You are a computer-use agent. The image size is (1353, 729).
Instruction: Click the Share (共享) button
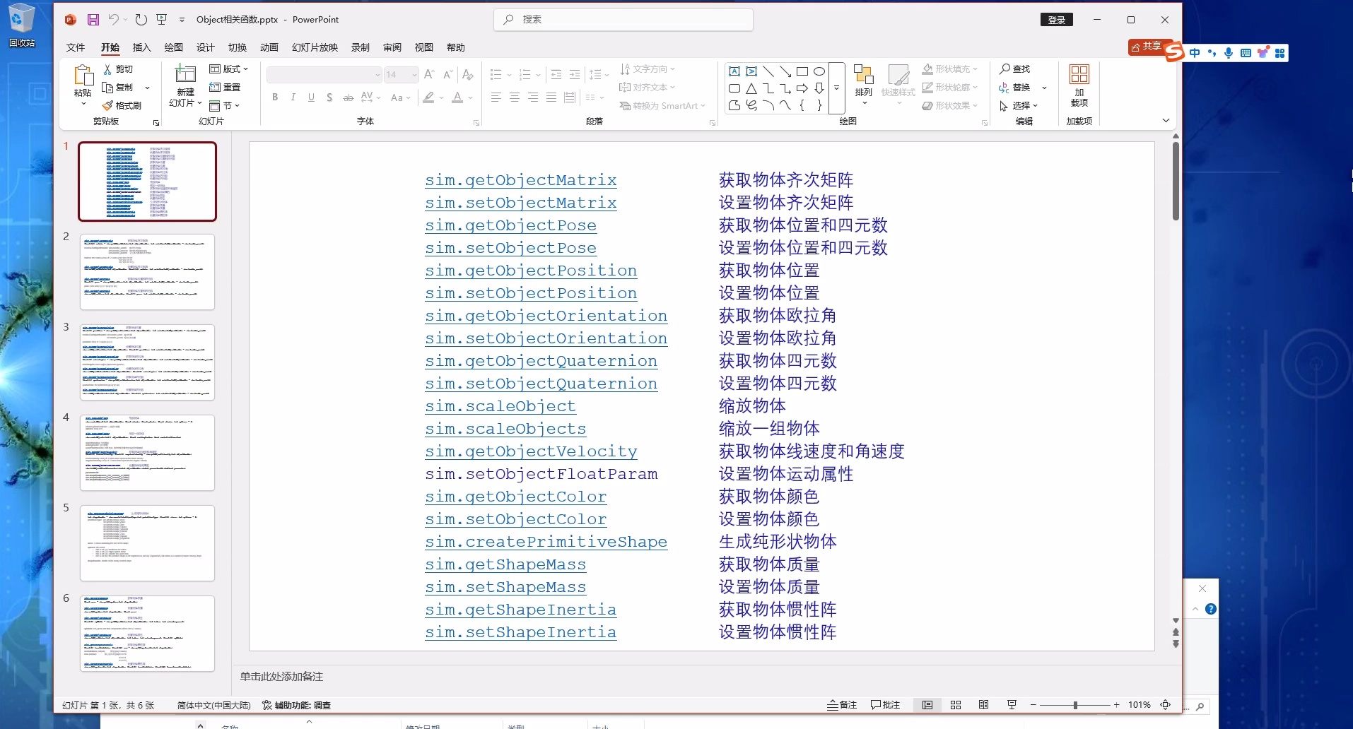coord(1147,47)
